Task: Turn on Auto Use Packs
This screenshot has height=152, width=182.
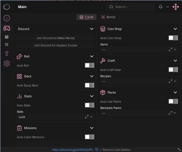Action: (x=173, y=101)
